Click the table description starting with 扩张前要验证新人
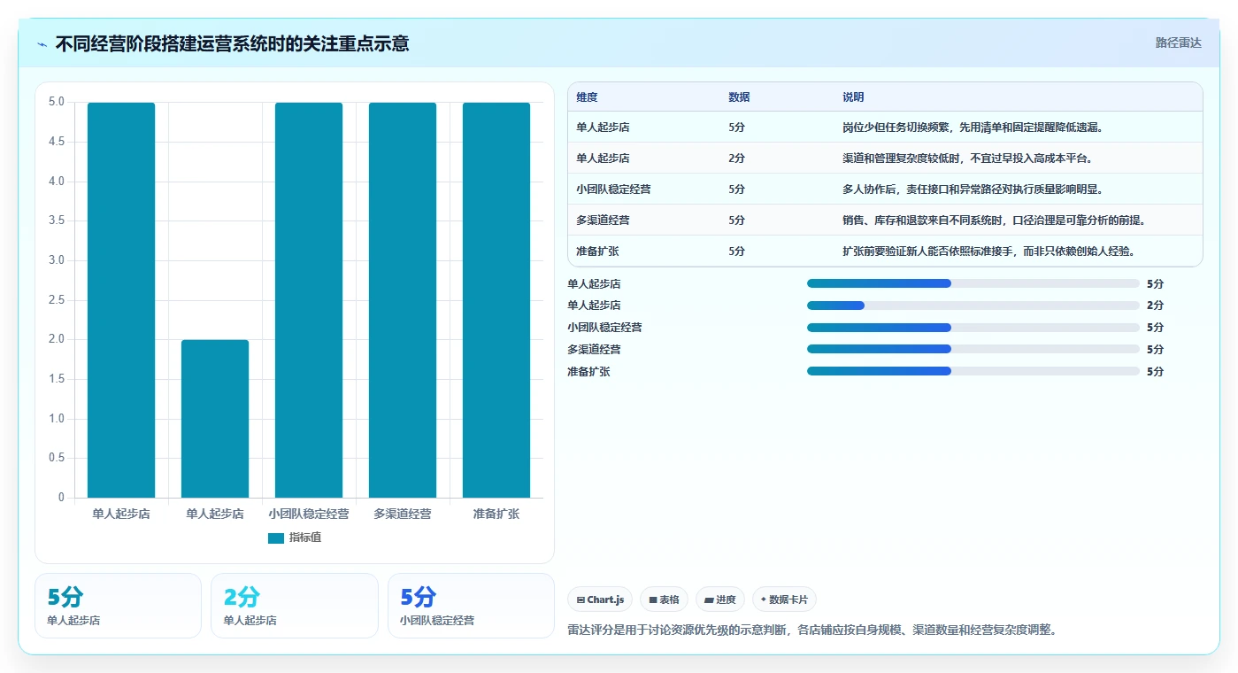Screen dimensions: 1238x673 988,251
